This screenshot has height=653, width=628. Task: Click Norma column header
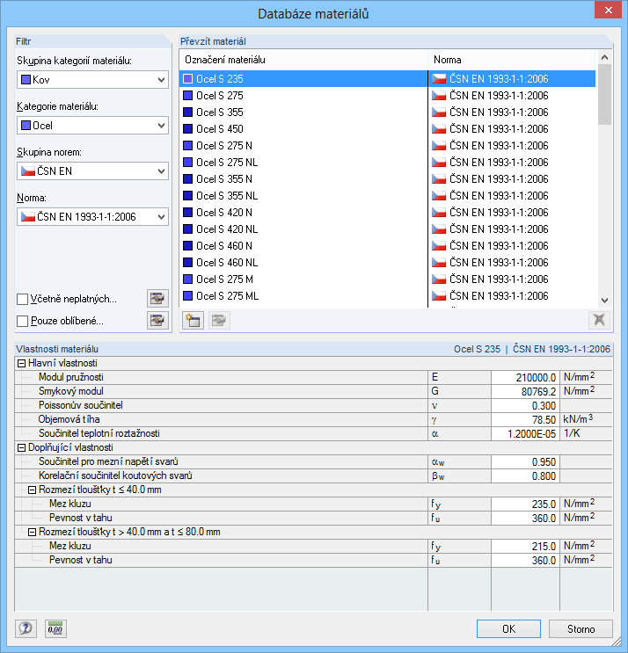pyautogui.click(x=512, y=60)
